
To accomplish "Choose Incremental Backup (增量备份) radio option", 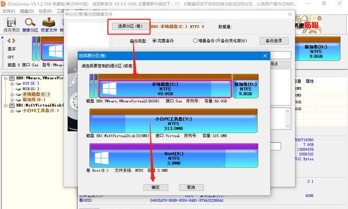I will tap(220, 41).
